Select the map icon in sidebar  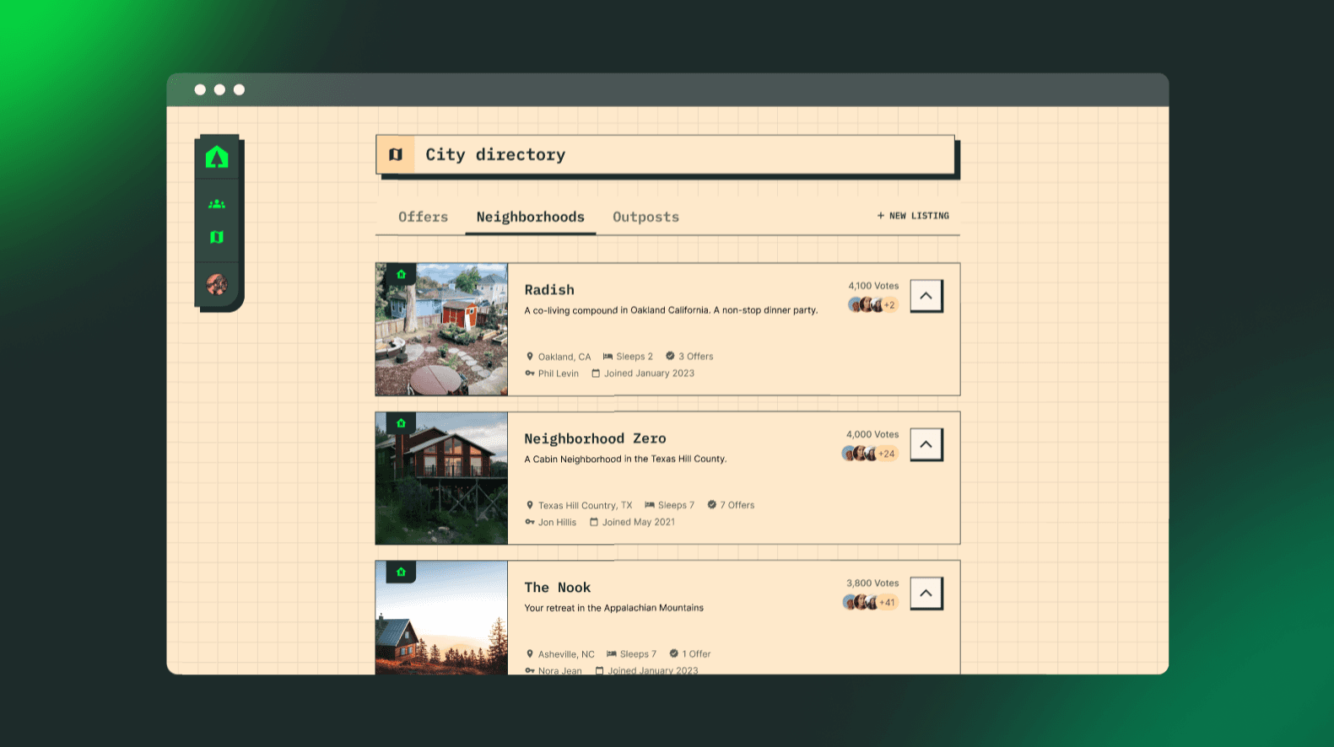pos(217,237)
